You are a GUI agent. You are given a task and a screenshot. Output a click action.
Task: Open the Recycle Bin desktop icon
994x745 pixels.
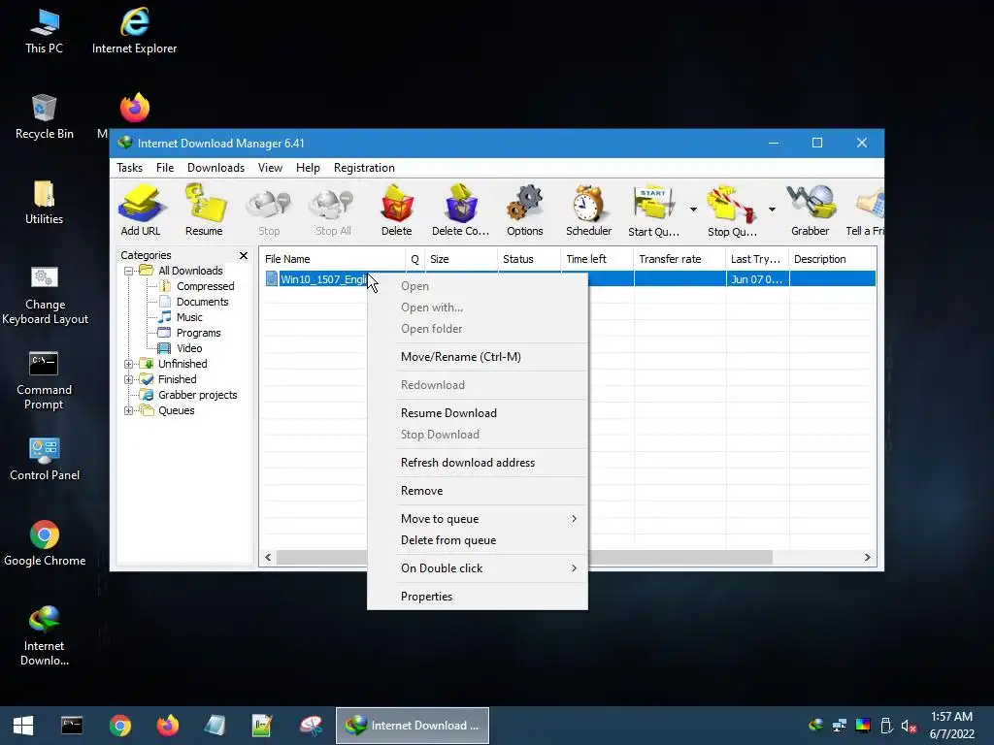[45, 116]
